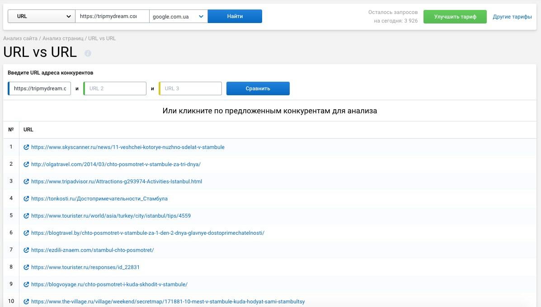The width and height of the screenshot is (541, 307).
Task: Click the green Улучшить тариф button
Action: (455, 17)
